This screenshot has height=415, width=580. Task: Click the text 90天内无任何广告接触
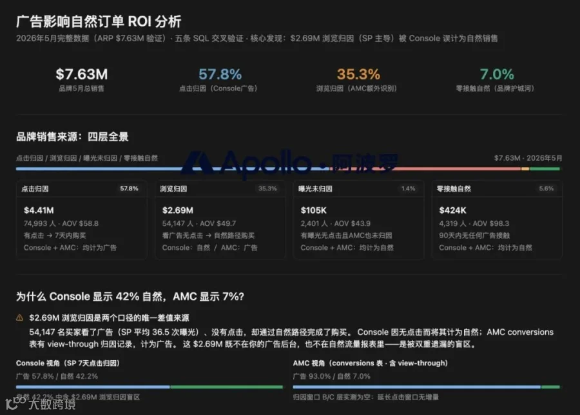(x=474, y=236)
